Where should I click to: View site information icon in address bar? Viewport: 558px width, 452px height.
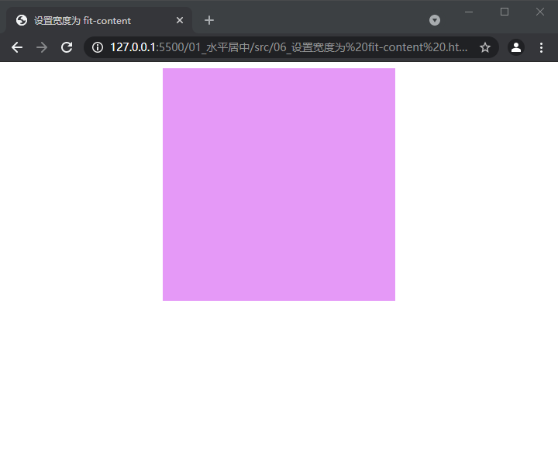tap(98, 47)
